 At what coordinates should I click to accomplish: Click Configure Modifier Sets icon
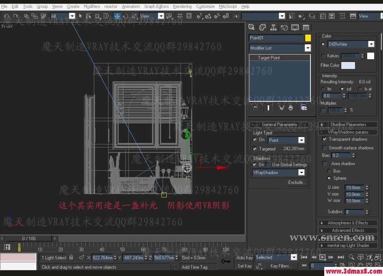click(304, 108)
